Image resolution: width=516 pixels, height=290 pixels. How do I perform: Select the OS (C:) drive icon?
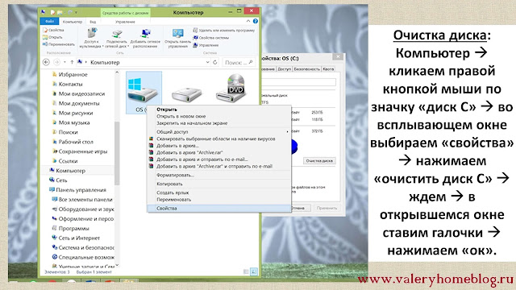(144, 92)
